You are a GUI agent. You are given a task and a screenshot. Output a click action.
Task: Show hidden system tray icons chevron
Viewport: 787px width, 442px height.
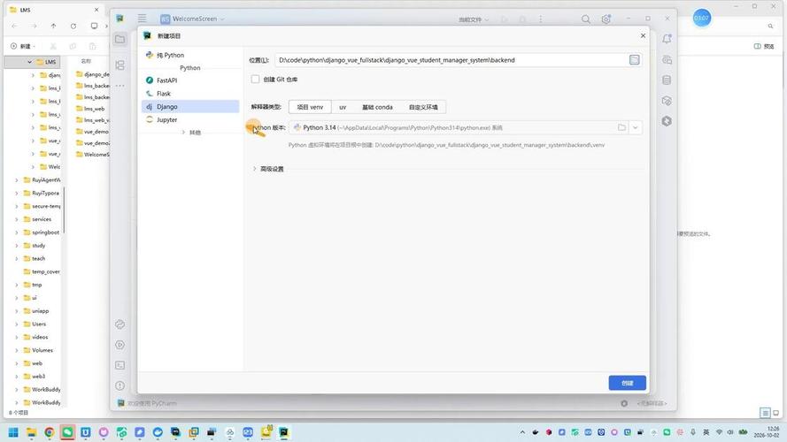[x=522, y=432]
